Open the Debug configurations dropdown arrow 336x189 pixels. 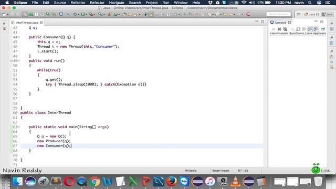pos(79,14)
